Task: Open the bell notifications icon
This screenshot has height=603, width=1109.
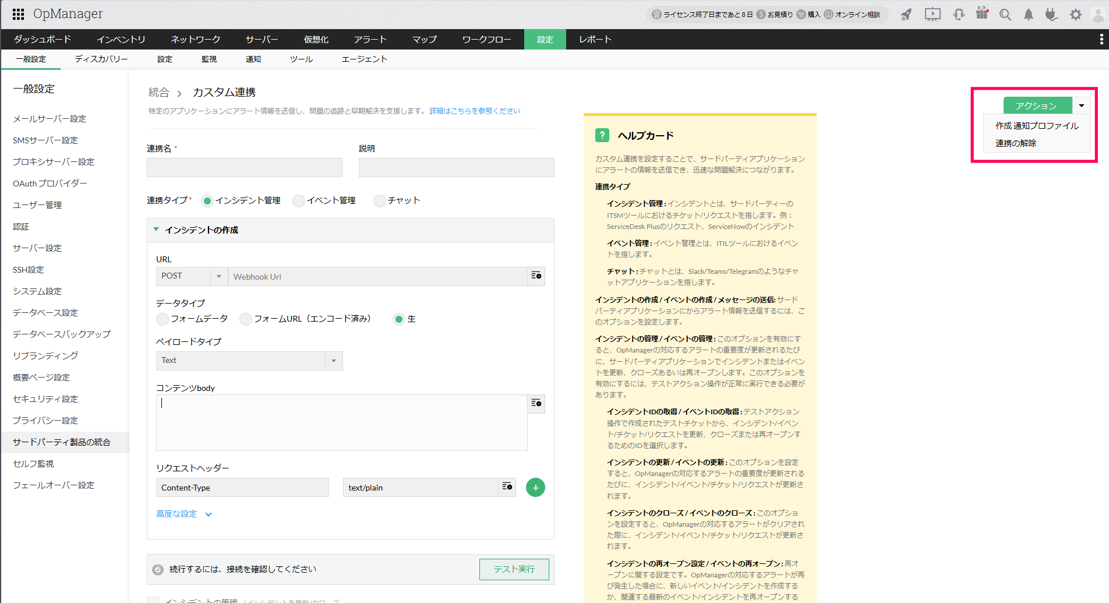Action: pyautogui.click(x=1029, y=15)
